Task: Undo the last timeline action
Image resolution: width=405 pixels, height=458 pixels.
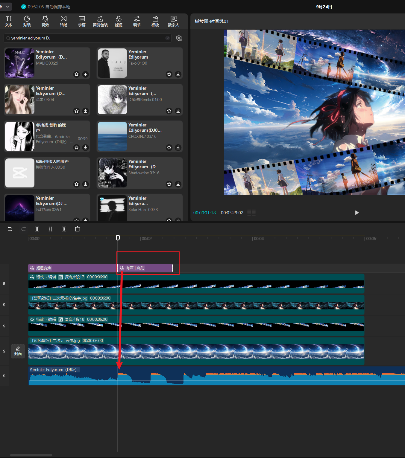Action: click(x=10, y=229)
